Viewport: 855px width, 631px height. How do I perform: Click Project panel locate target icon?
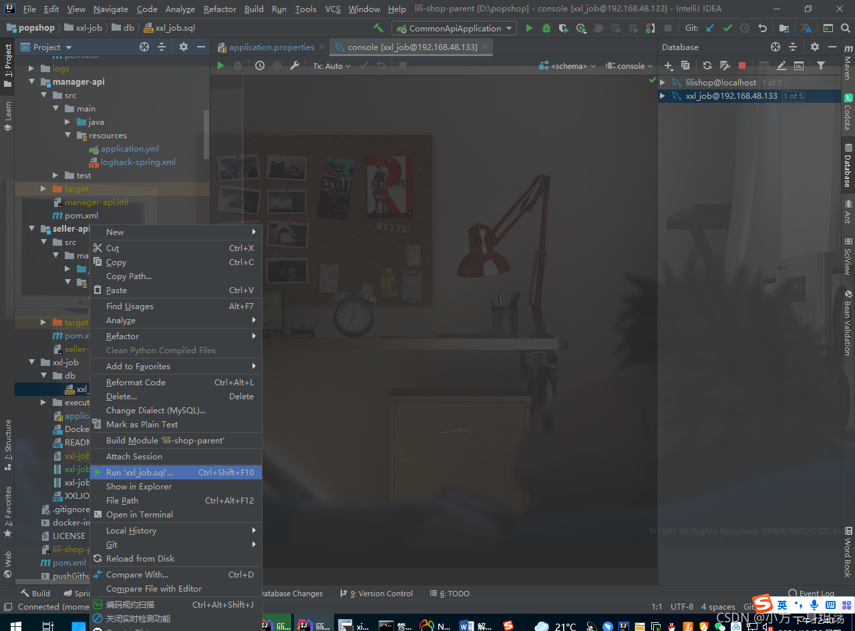[x=144, y=47]
